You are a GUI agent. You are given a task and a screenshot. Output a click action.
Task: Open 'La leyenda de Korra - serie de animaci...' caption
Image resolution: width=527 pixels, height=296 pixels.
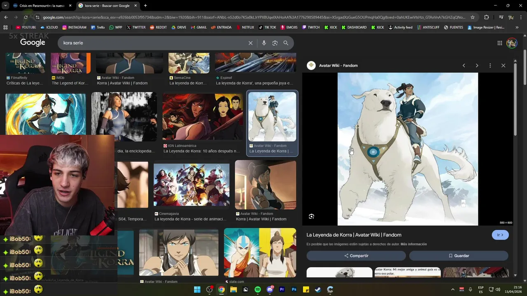point(190,219)
